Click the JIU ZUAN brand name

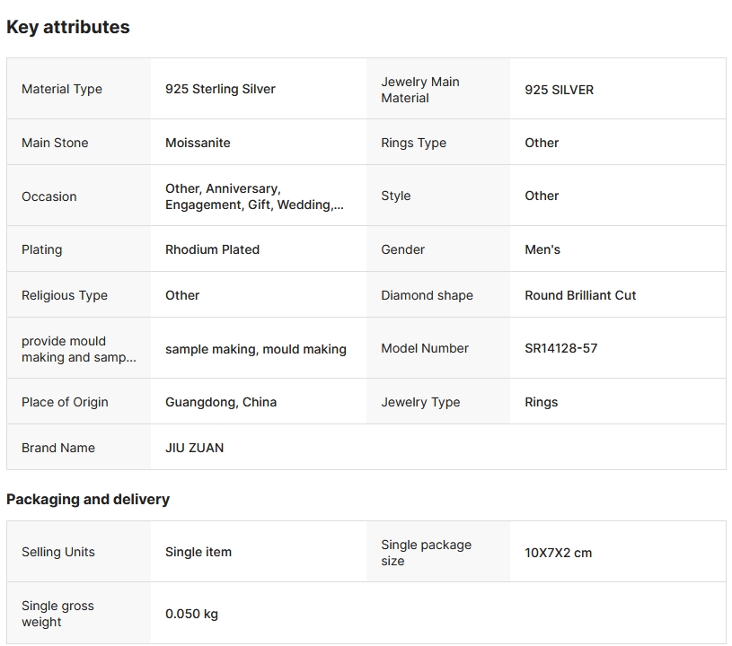click(x=194, y=448)
